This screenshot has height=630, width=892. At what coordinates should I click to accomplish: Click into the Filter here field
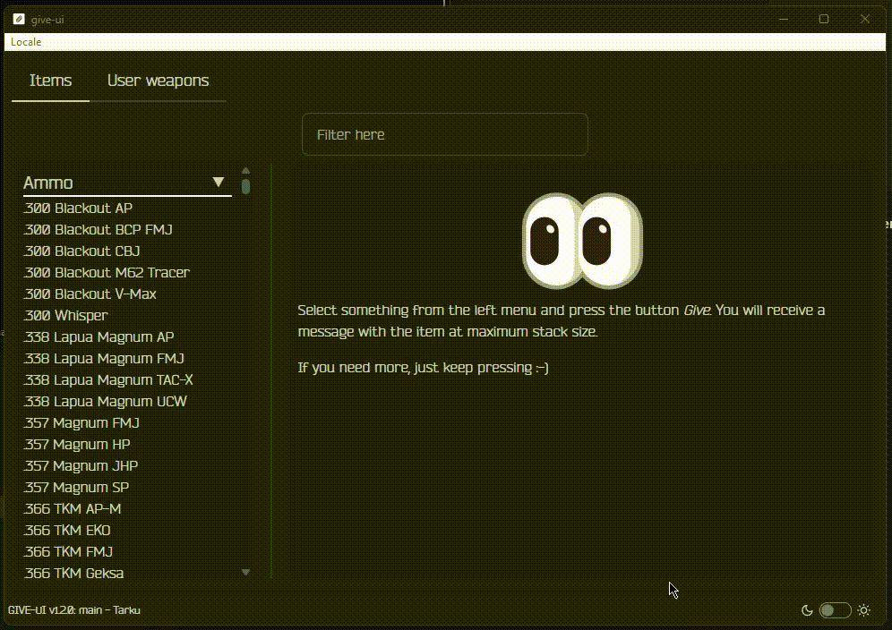[445, 135]
